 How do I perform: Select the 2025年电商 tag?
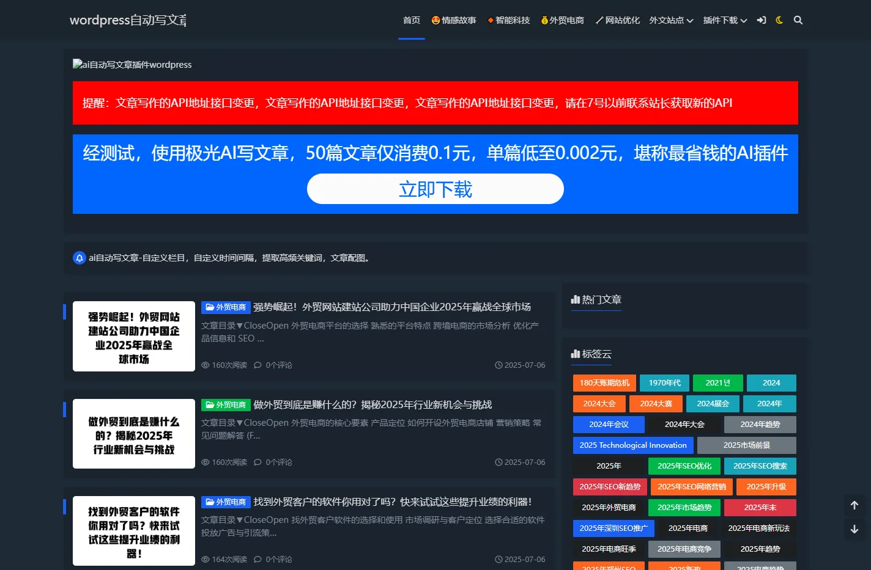click(x=688, y=528)
